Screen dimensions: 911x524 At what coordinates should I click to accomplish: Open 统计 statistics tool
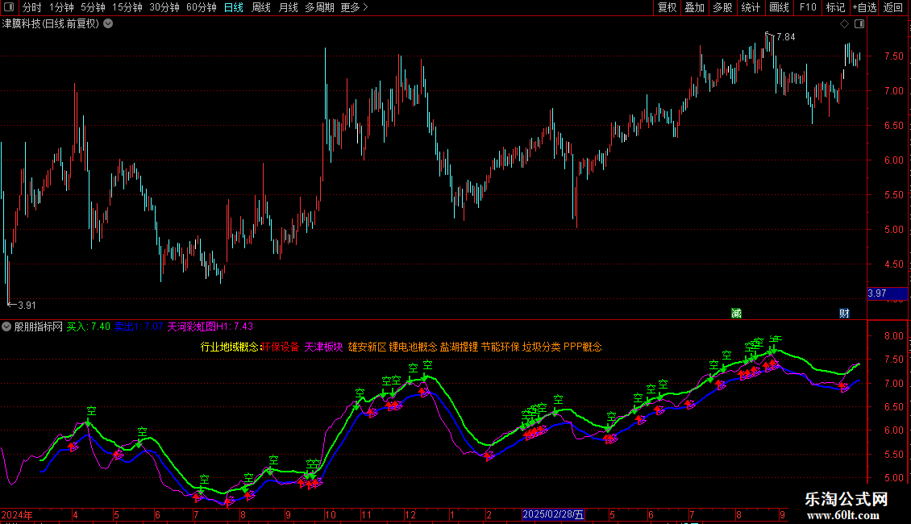pyautogui.click(x=751, y=7)
